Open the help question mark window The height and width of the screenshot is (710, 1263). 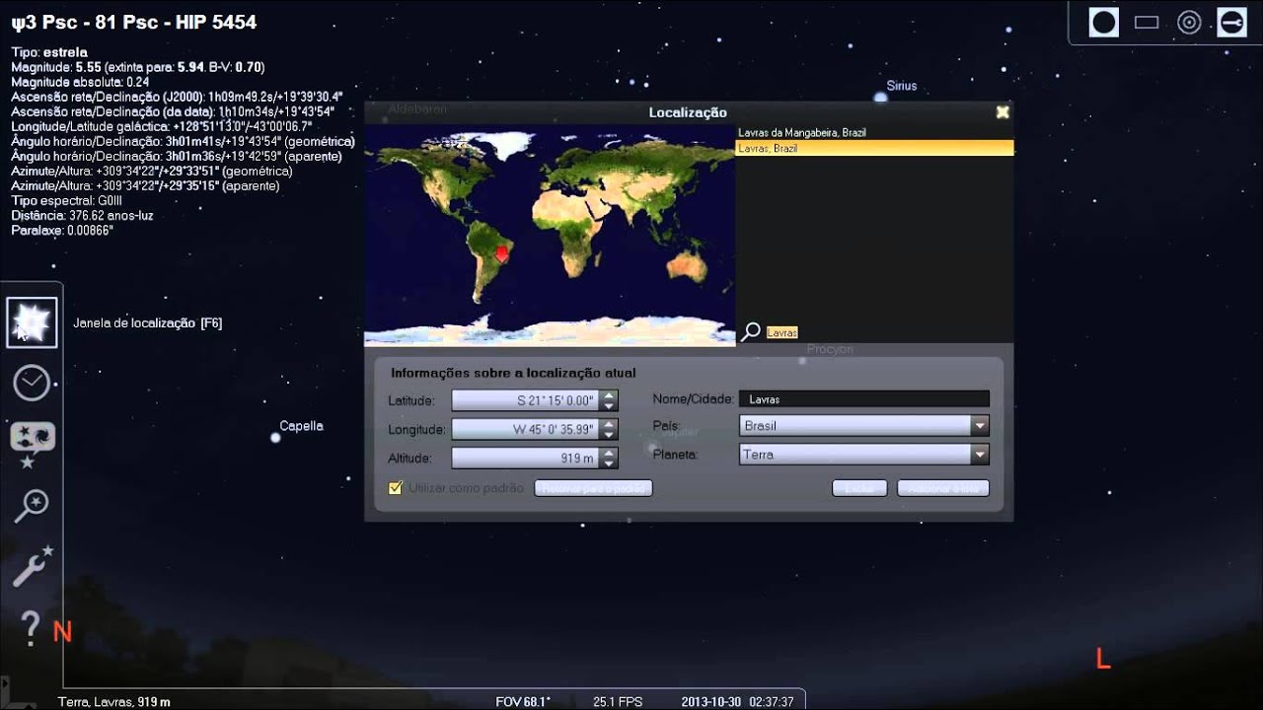pos(31,628)
